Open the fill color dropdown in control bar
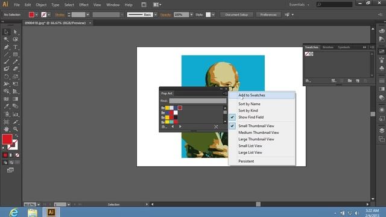386x217 pixels. click(x=36, y=14)
